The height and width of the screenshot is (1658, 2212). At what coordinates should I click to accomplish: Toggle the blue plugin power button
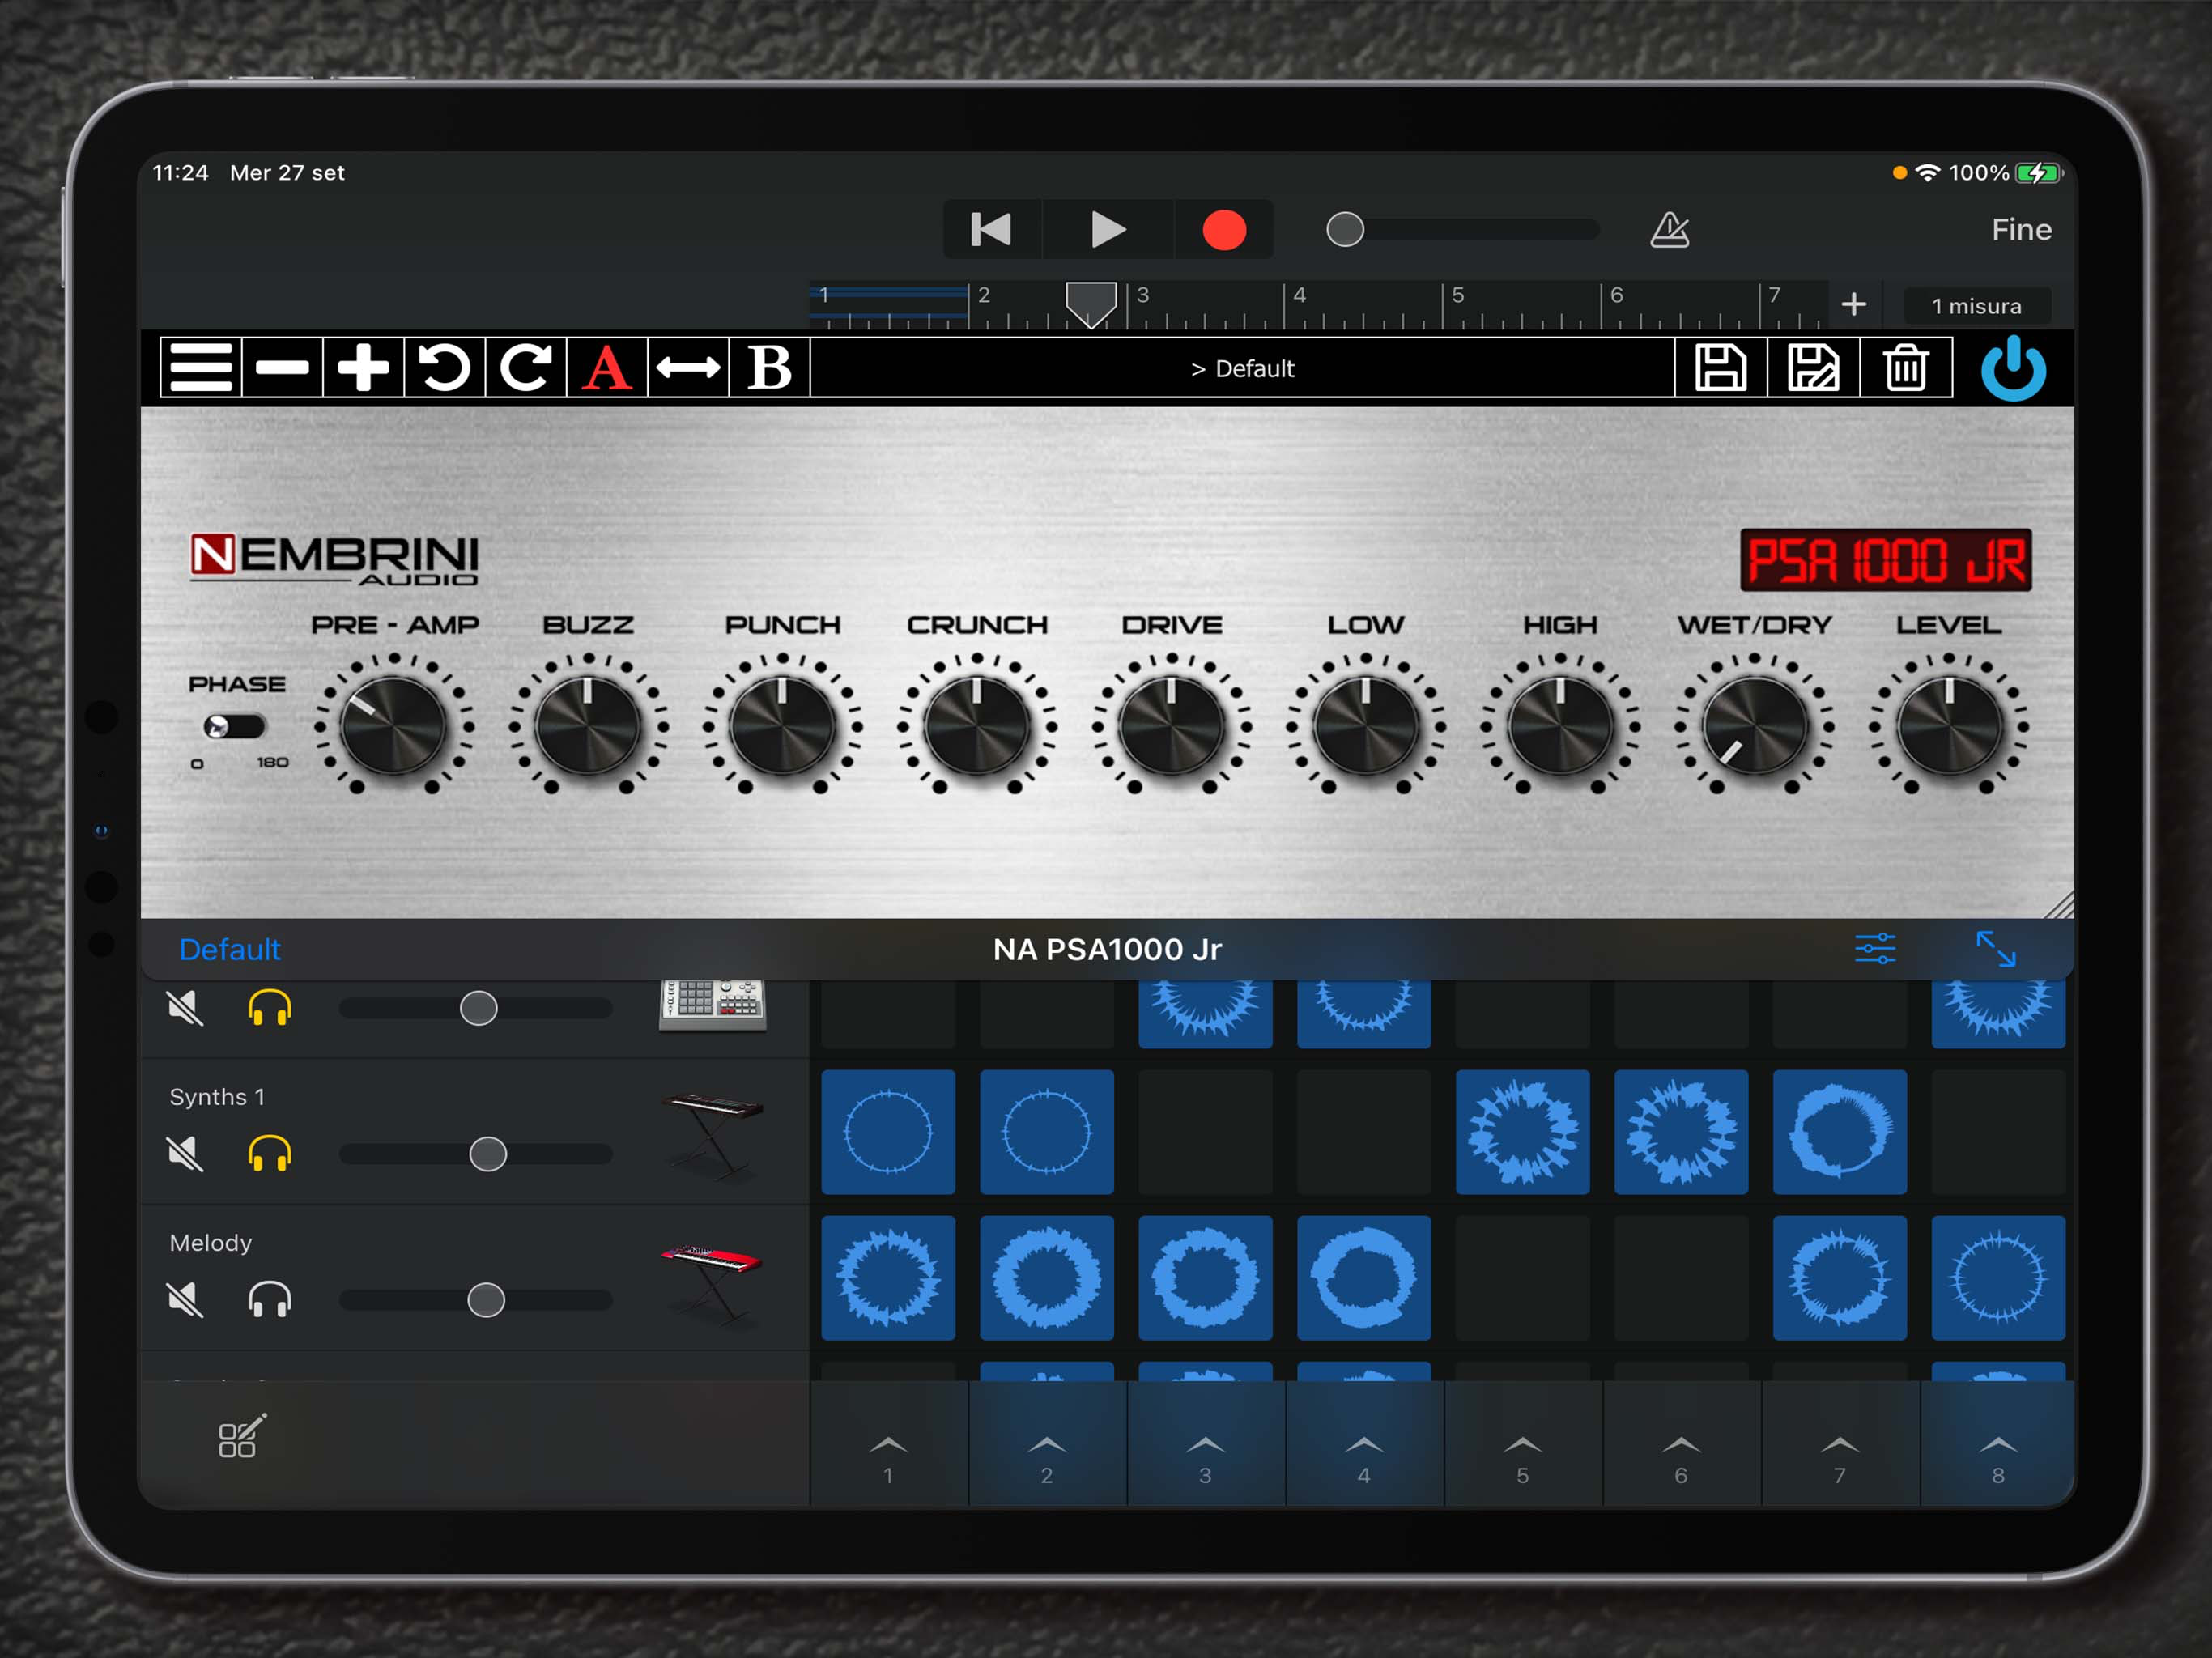(x=2012, y=368)
